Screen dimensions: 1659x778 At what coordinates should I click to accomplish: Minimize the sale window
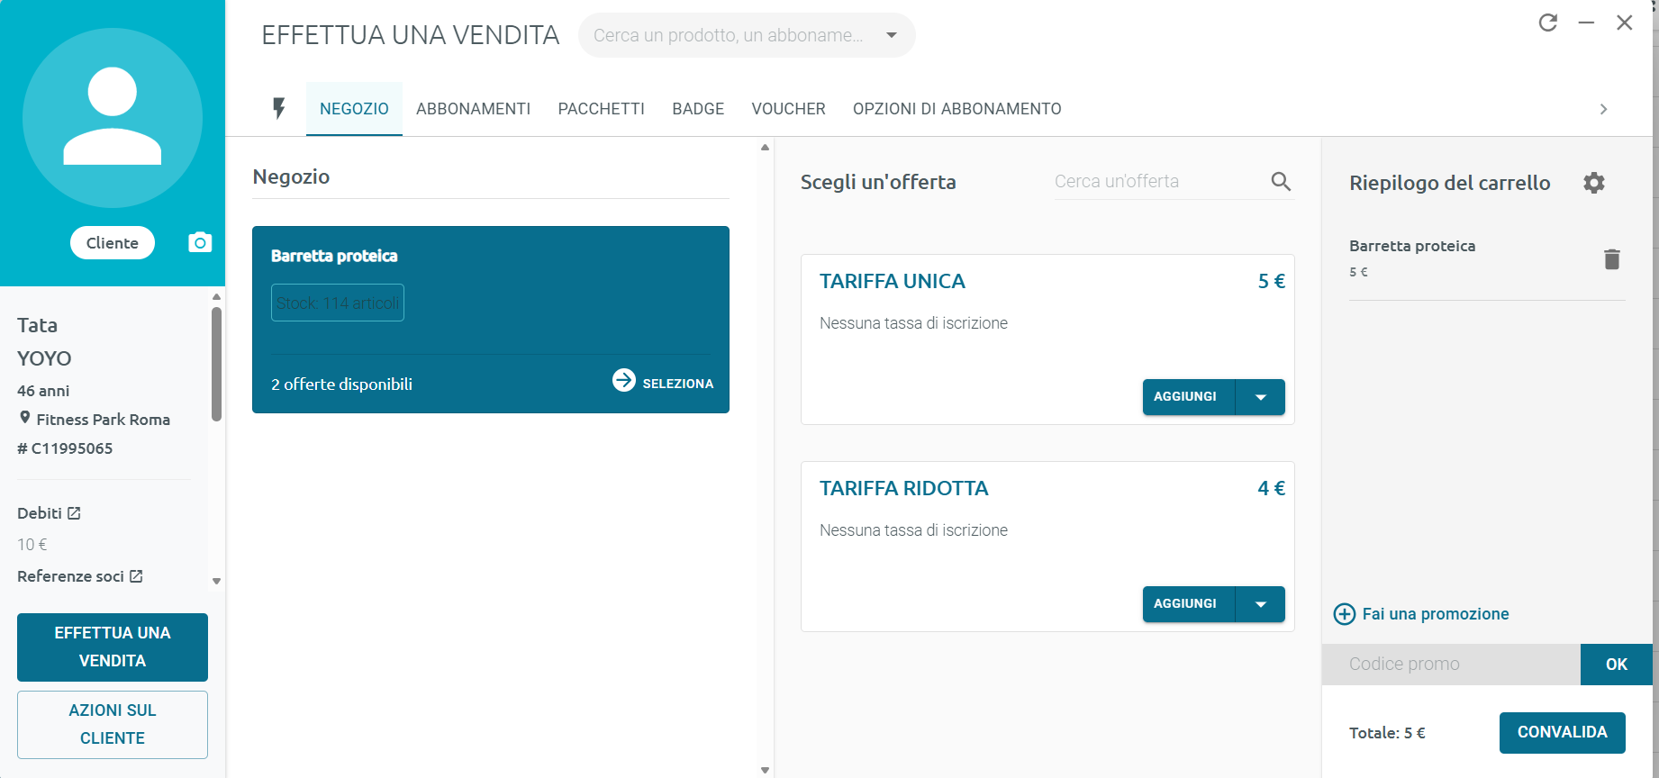[x=1587, y=23]
